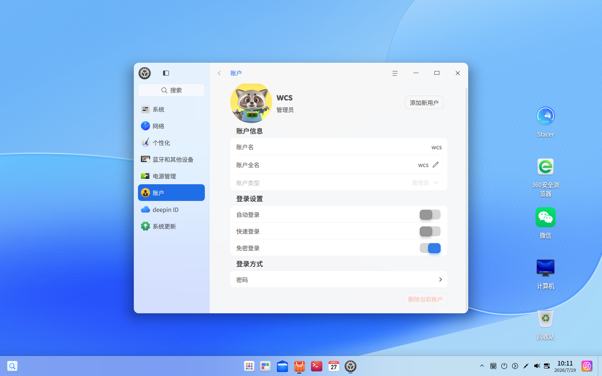Viewport: 602px width, 376px height.
Task: Click the power icon in system tray
Action: 504,366
